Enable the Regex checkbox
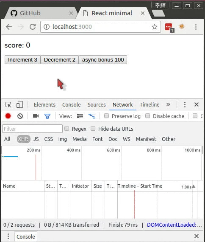 pos(66,129)
